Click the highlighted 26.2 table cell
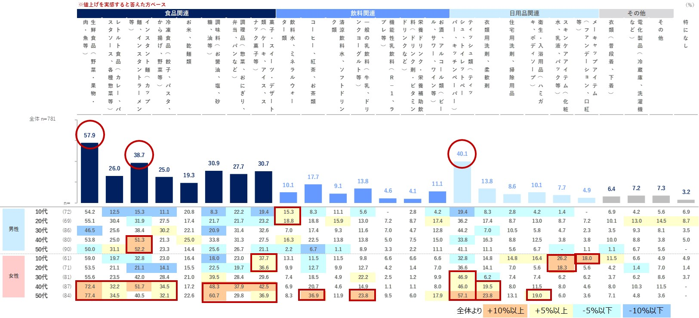This screenshot has height=318, width=699. (562, 258)
